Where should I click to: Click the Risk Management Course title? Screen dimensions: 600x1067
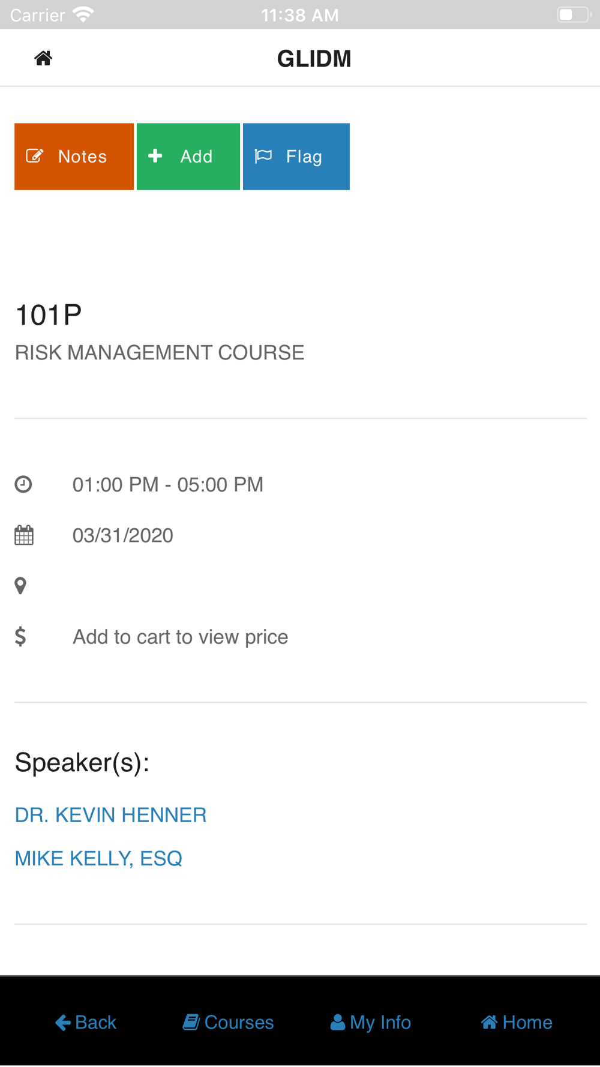[160, 352]
